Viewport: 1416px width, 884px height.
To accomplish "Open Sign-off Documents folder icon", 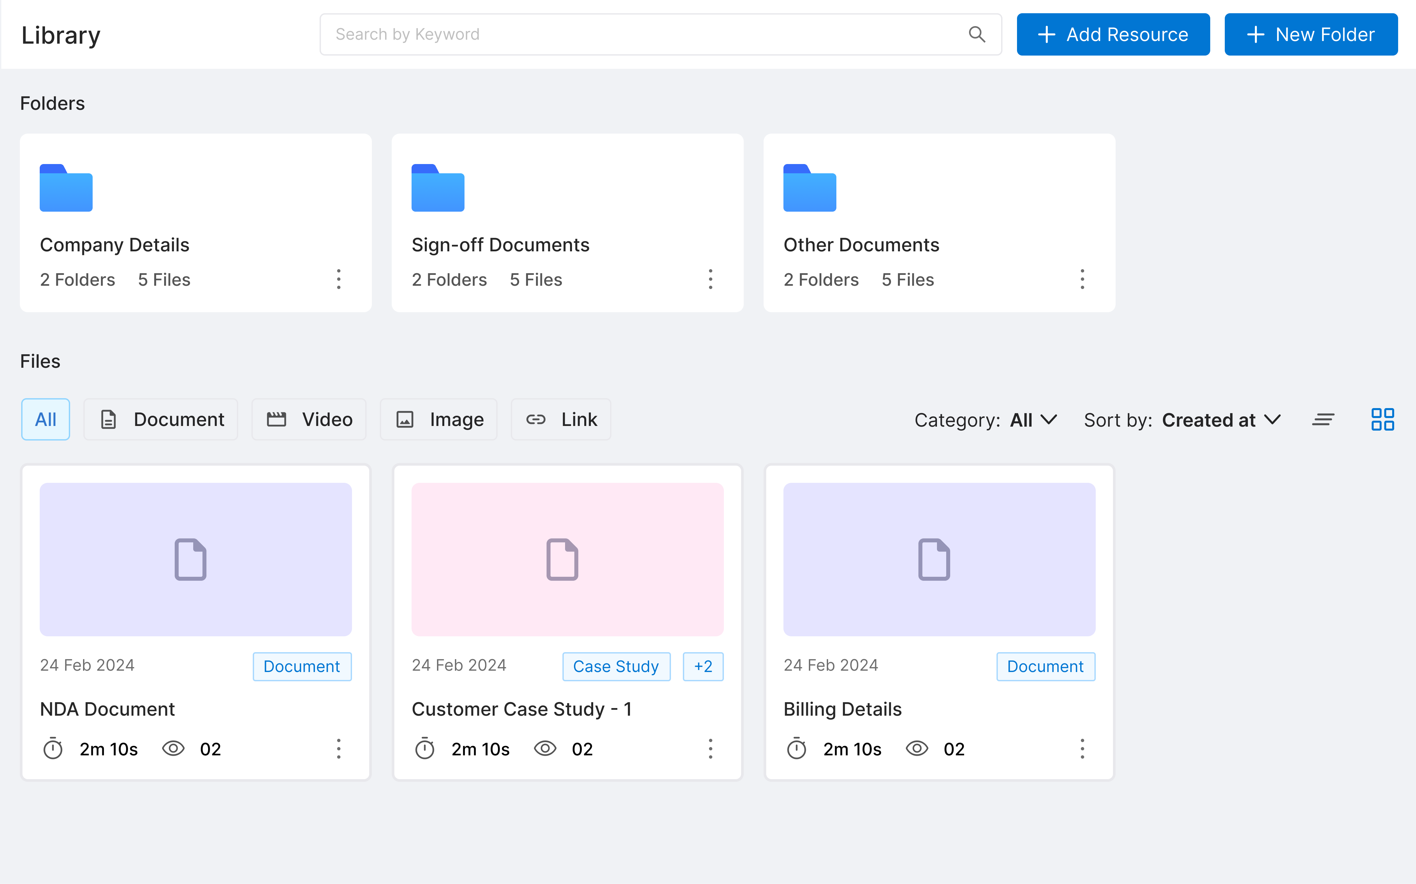I will (438, 188).
